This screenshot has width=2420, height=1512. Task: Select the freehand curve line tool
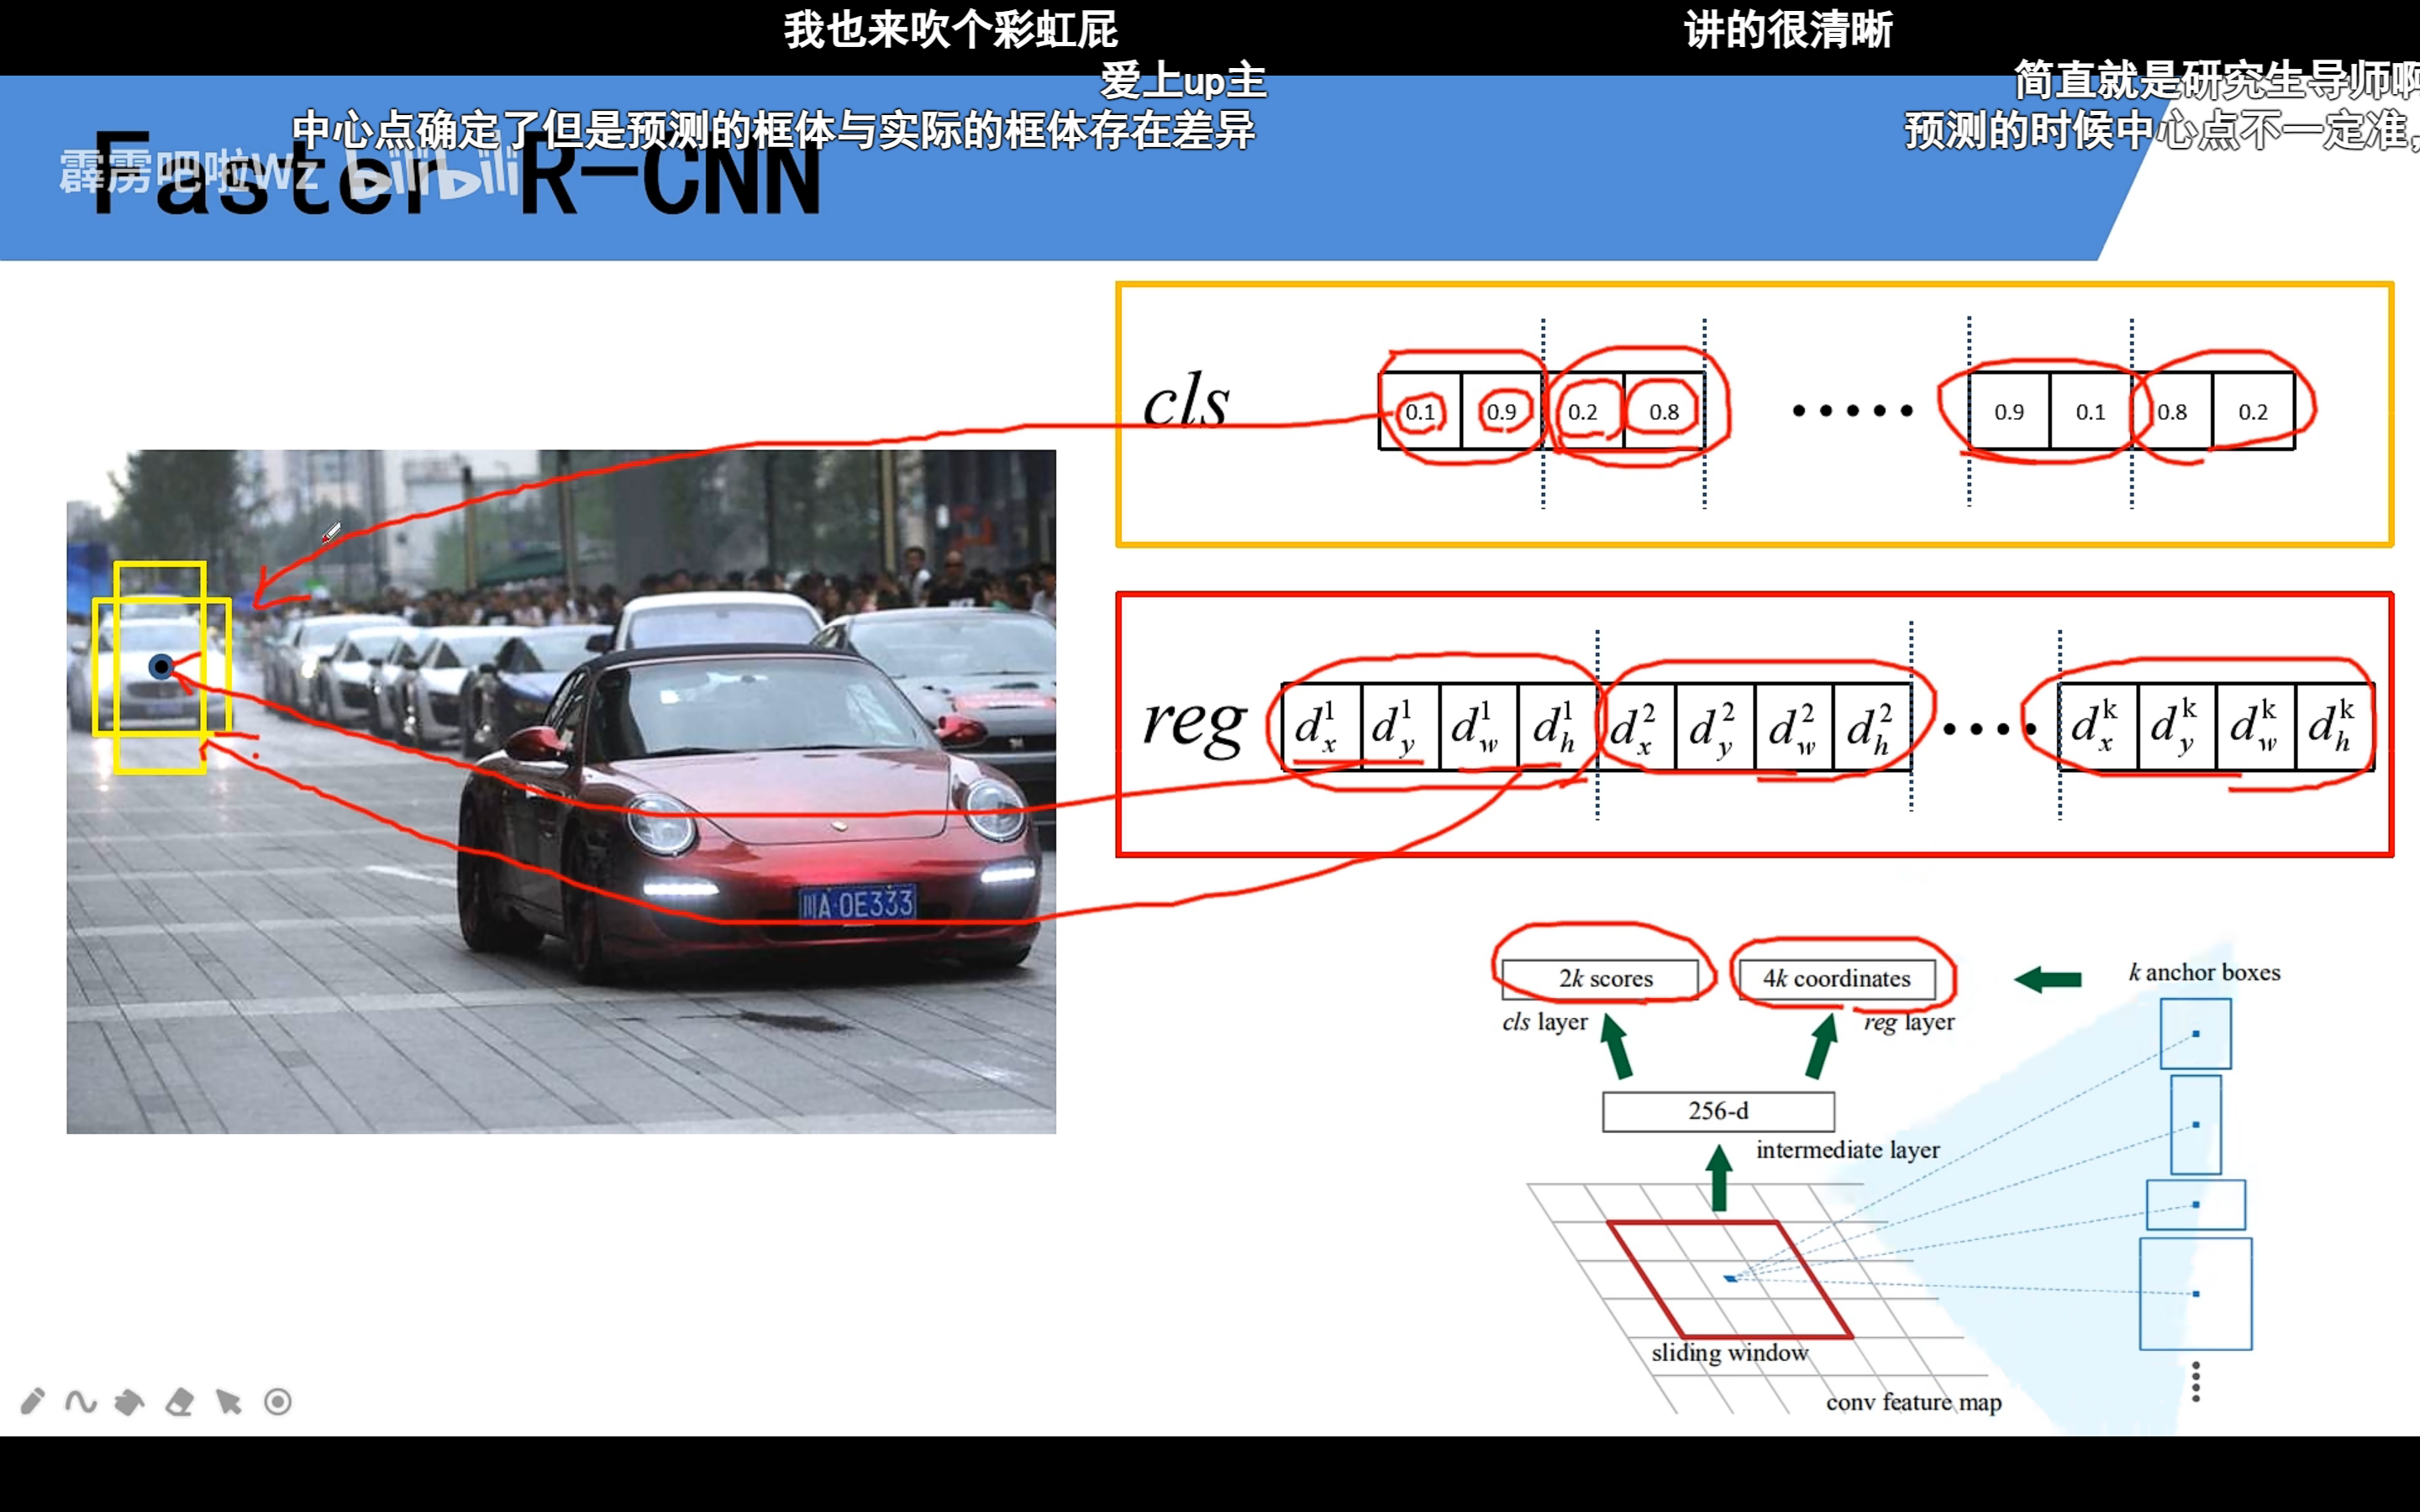(x=81, y=1401)
